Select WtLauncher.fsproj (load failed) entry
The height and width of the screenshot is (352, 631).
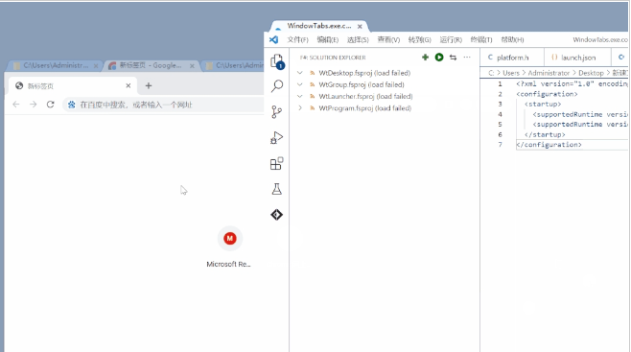click(x=365, y=96)
